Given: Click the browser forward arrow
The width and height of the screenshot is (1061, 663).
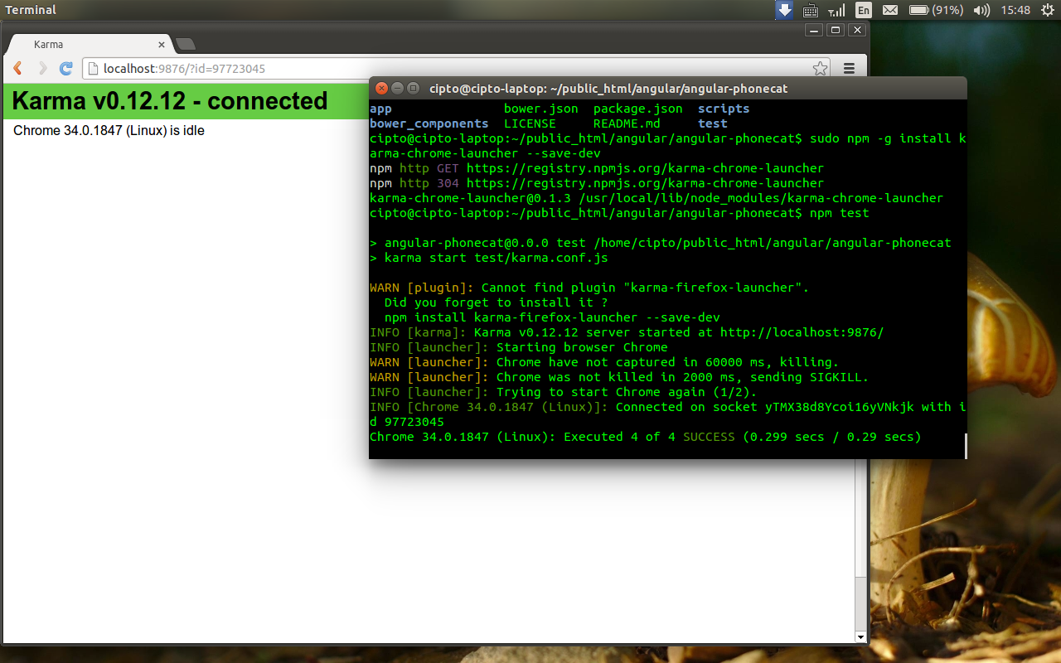Looking at the screenshot, I should (x=42, y=69).
